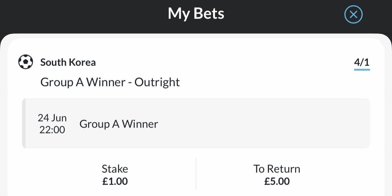Open the Group A Winner event row
The width and height of the screenshot is (392, 196).
coord(119,124)
